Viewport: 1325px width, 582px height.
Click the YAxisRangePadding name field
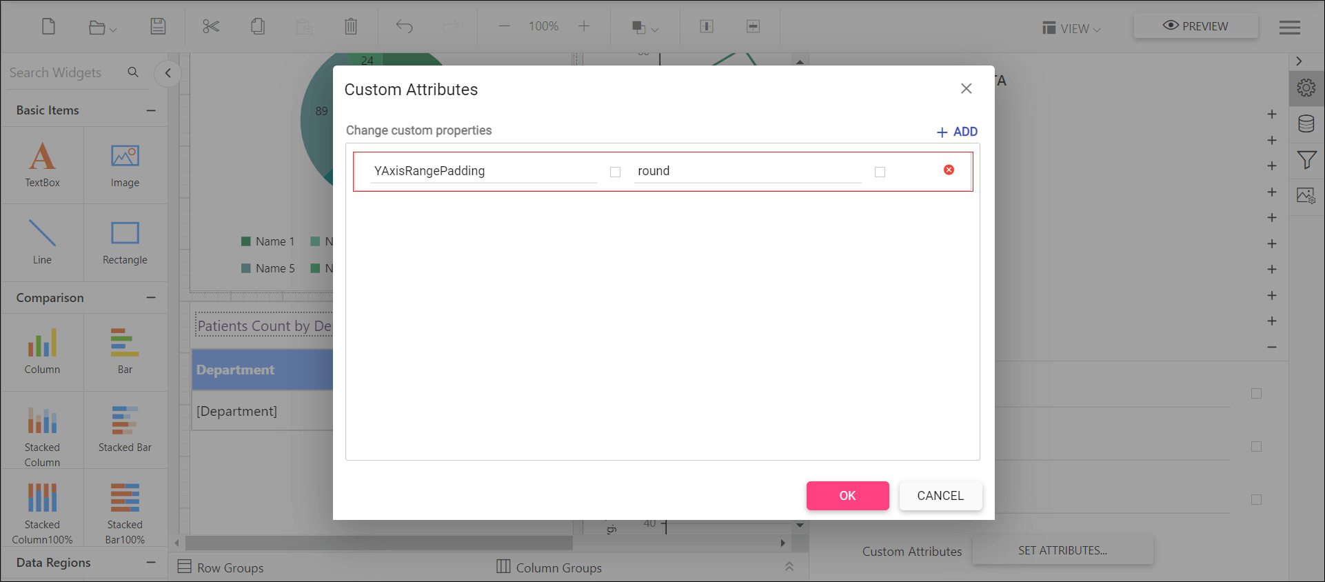click(x=483, y=171)
